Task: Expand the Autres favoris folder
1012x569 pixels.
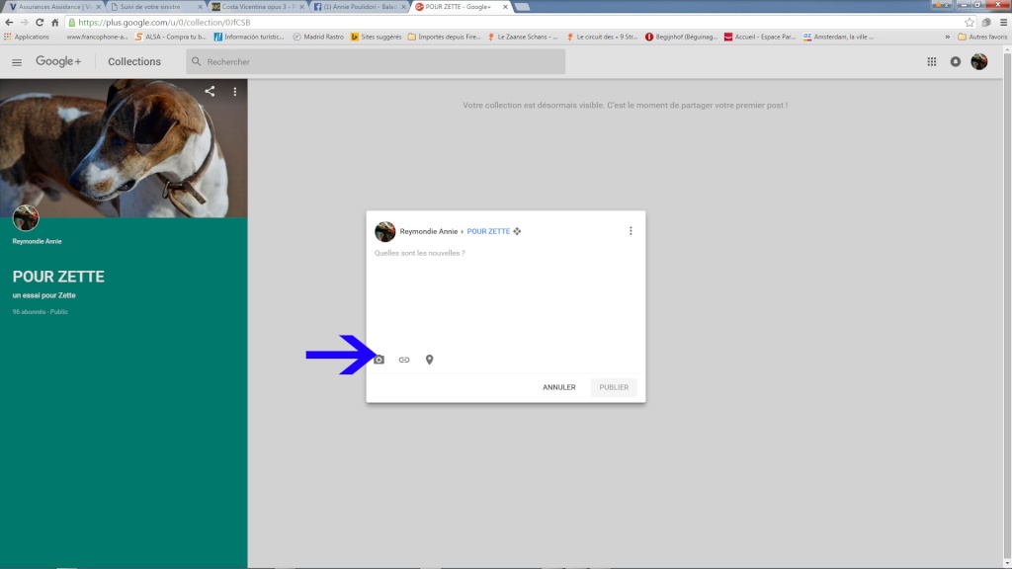Action: [x=982, y=37]
